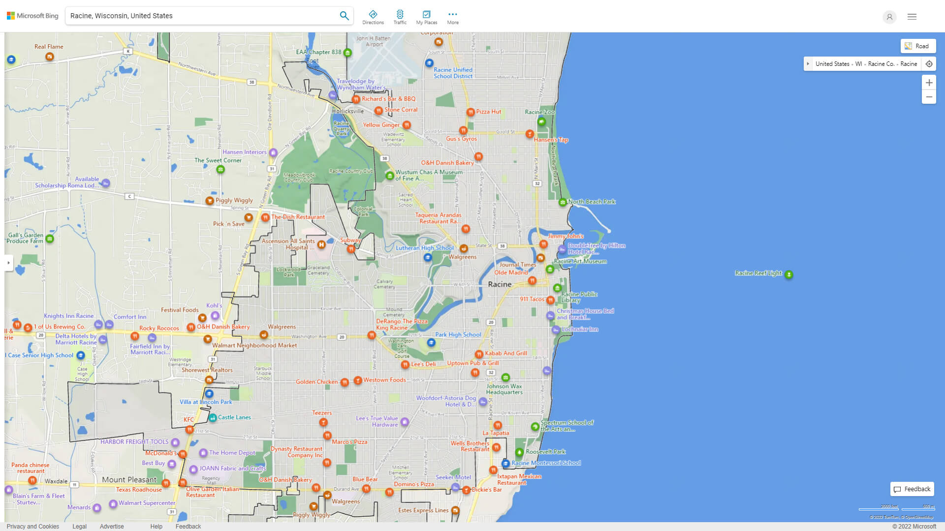This screenshot has height=531, width=945.
Task: Click the search magnifier icon
Action: tap(344, 15)
